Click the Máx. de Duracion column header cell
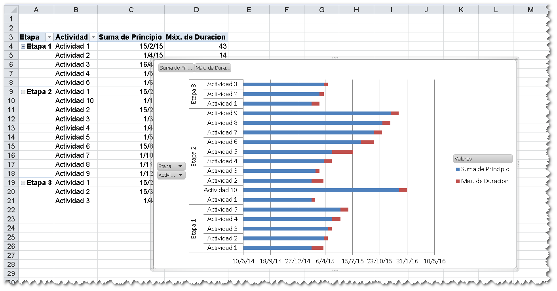 (196, 37)
